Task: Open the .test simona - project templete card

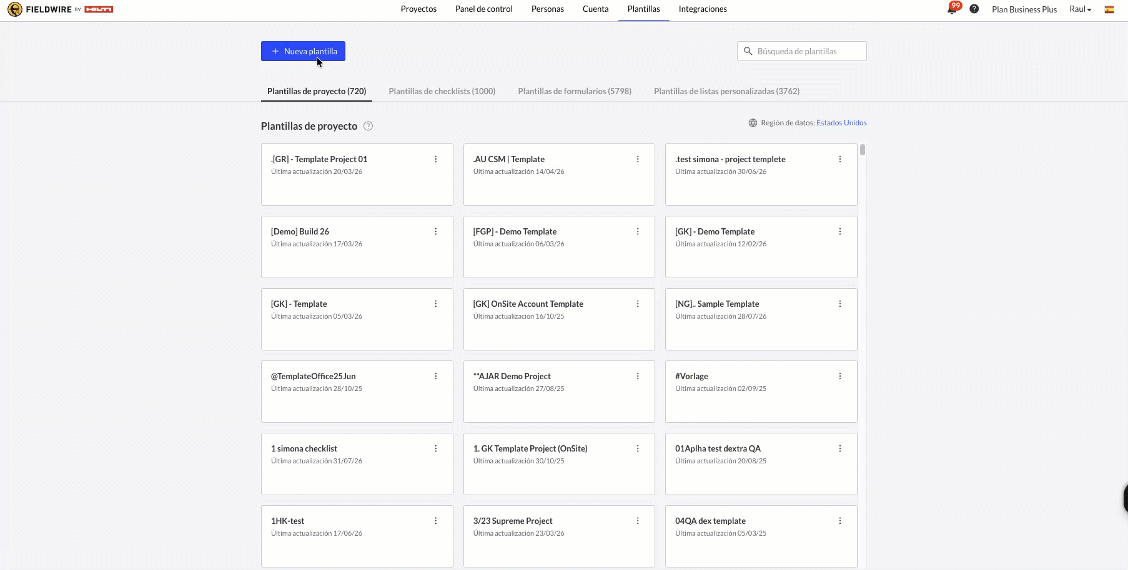Action: 761,175
